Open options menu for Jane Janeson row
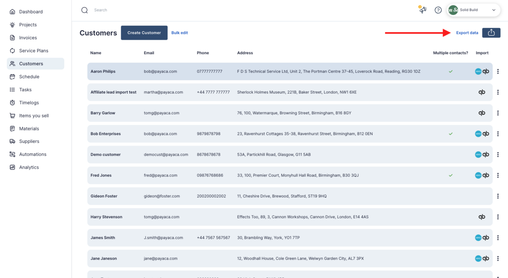This screenshot has height=278, width=508. [498, 259]
